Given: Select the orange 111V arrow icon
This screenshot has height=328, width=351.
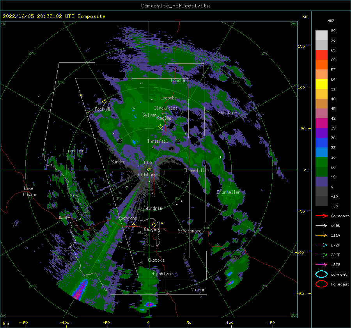Looking at the screenshot, I should (x=321, y=235).
